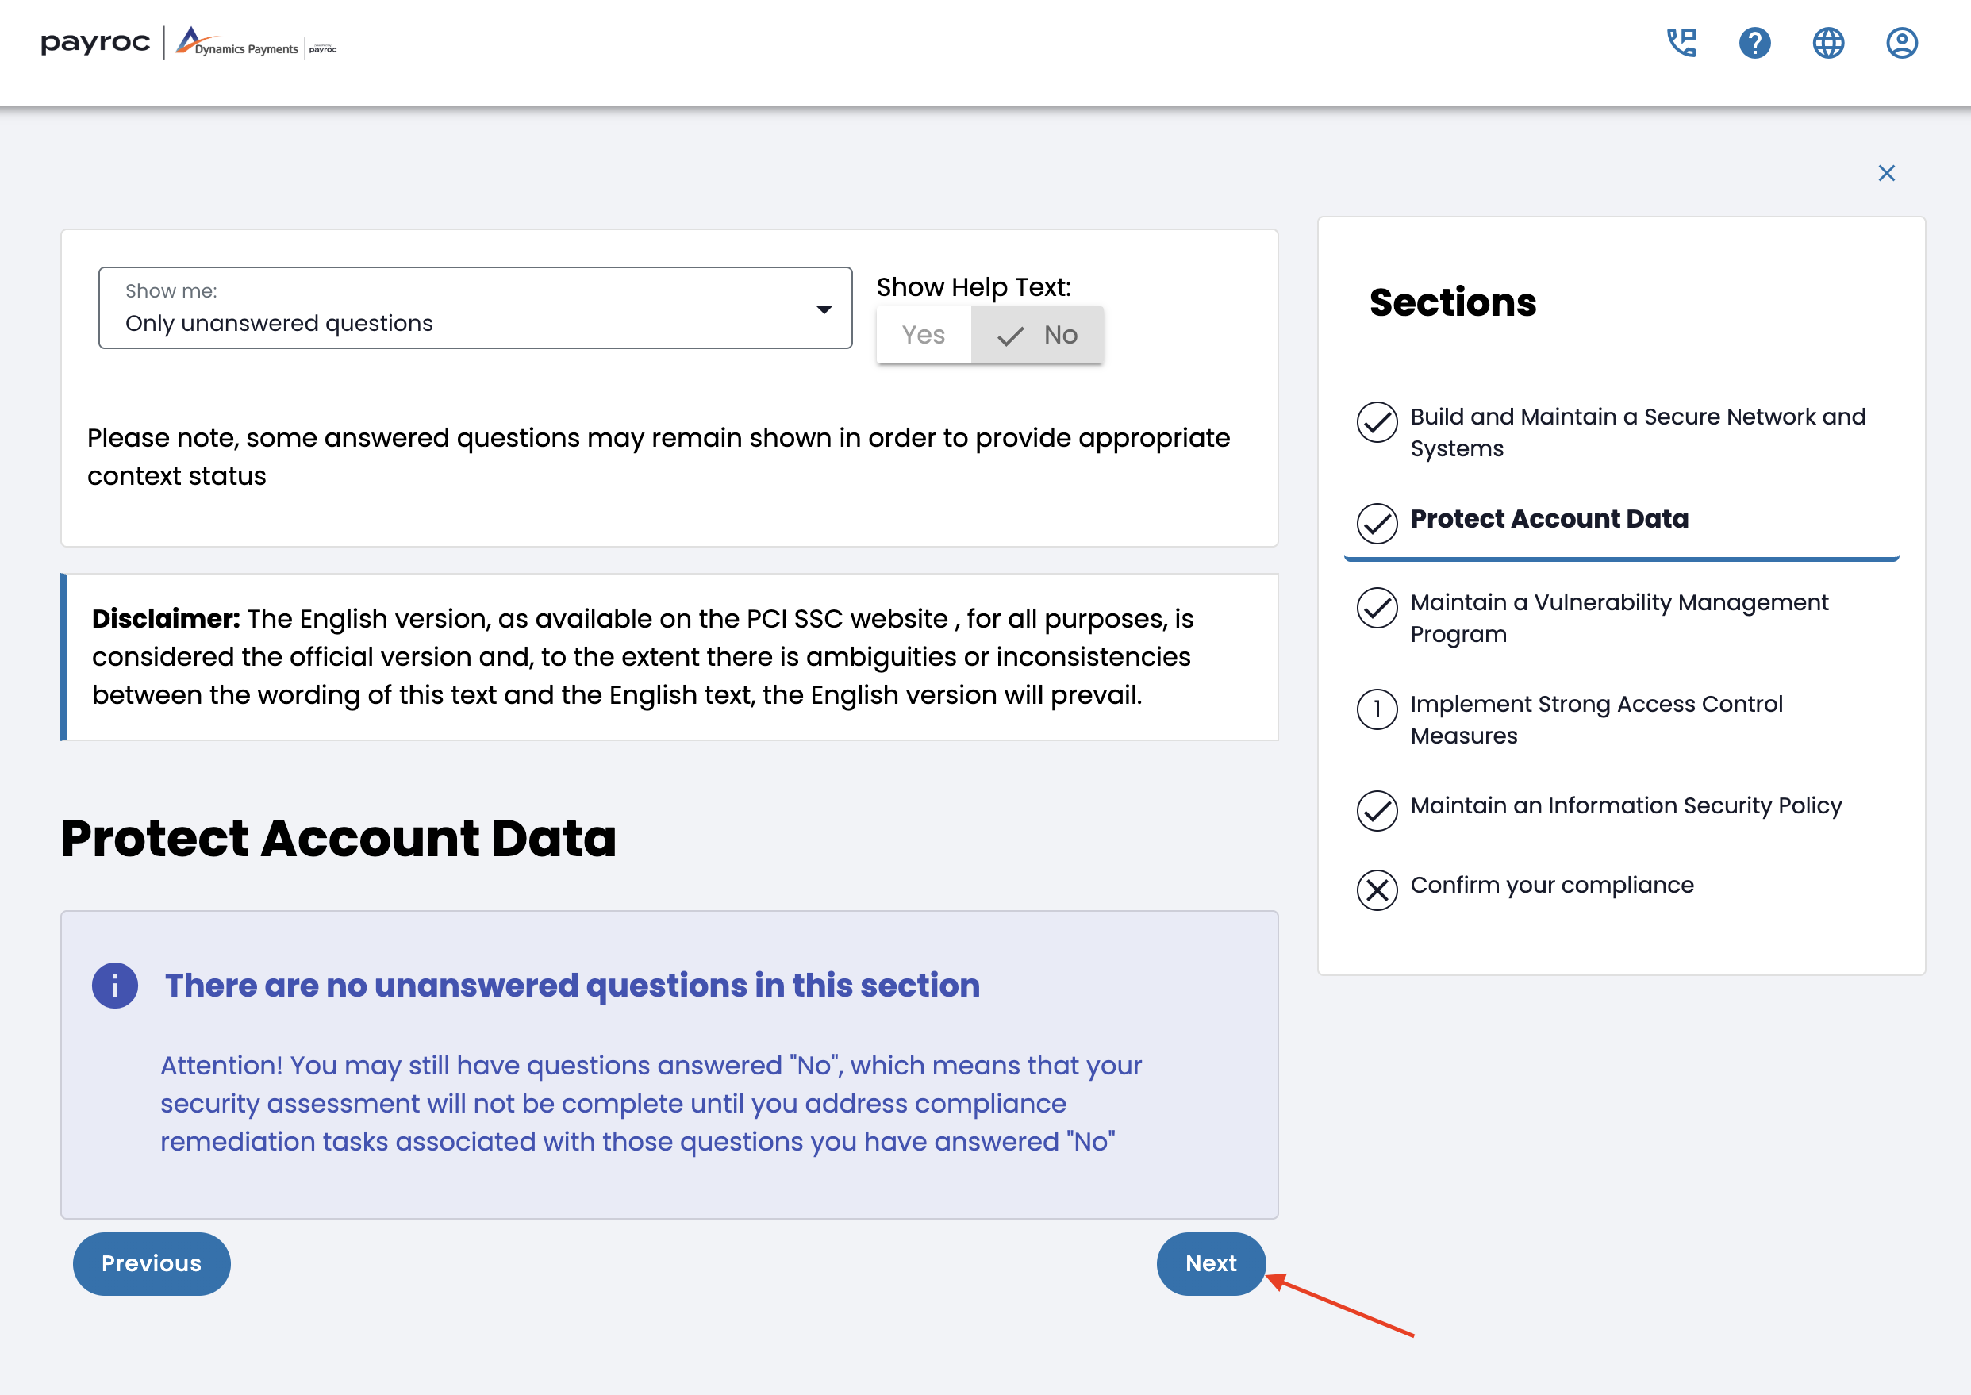Open Maintain an Information Security Policy section
The image size is (1971, 1395).
pos(1625,805)
